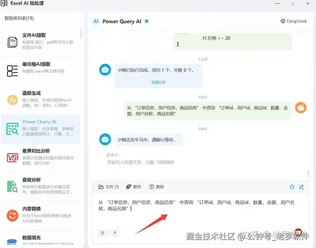The width and height of the screenshot is (316, 248).
Task: Click the 附件 paperclip button
Action: (x=133, y=187)
